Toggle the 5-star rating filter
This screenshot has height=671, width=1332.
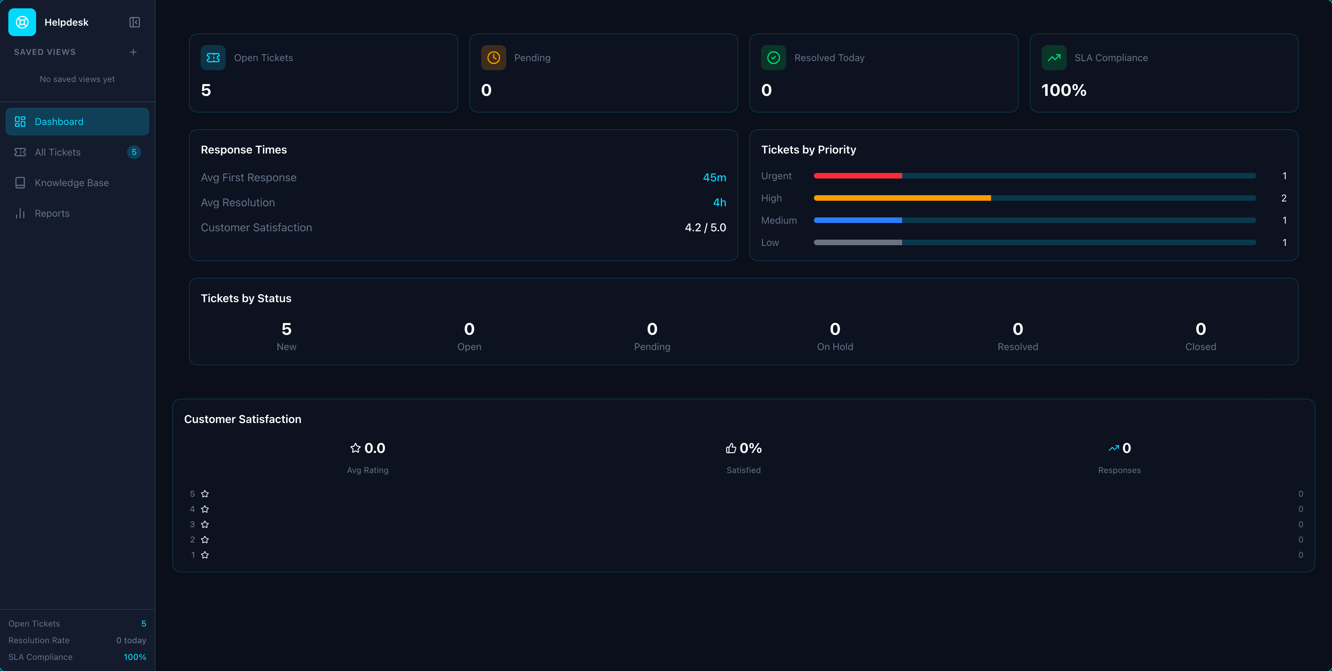tap(204, 494)
